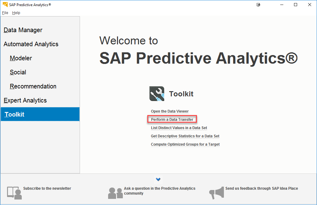Click the title bar icon beside minimize
Viewport: 317px width, 205px height.
259,5
